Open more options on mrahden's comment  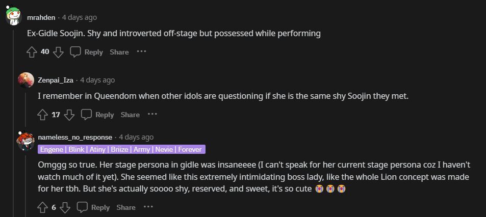point(141,51)
